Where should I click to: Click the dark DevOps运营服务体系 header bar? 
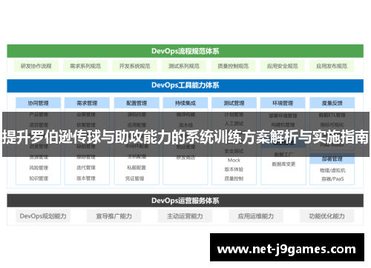pos(185,201)
